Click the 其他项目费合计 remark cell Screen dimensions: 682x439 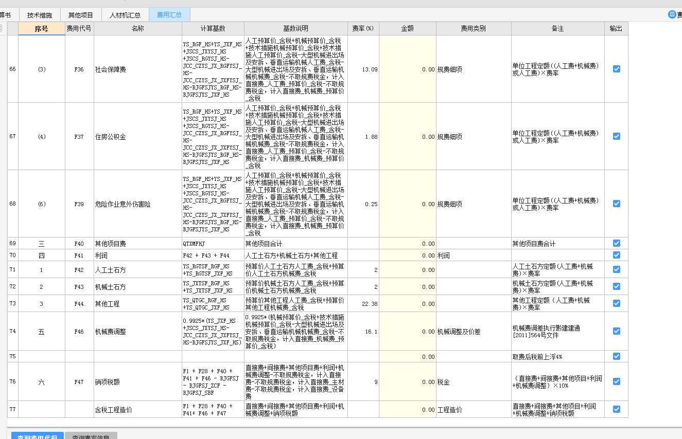click(x=558, y=243)
